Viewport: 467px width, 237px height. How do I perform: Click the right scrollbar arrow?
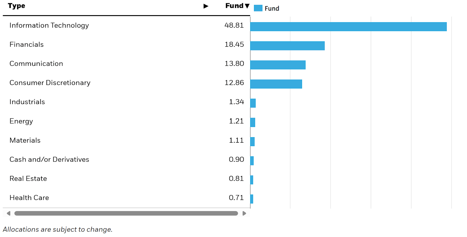coord(245,213)
